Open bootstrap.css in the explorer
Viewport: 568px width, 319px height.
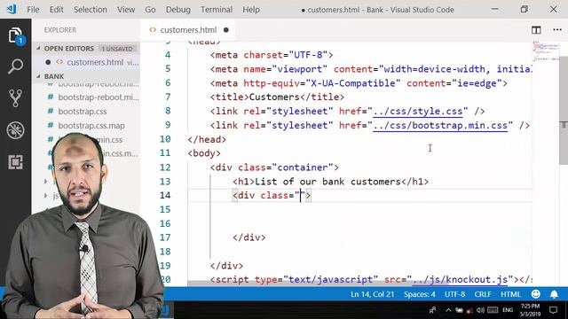point(83,112)
